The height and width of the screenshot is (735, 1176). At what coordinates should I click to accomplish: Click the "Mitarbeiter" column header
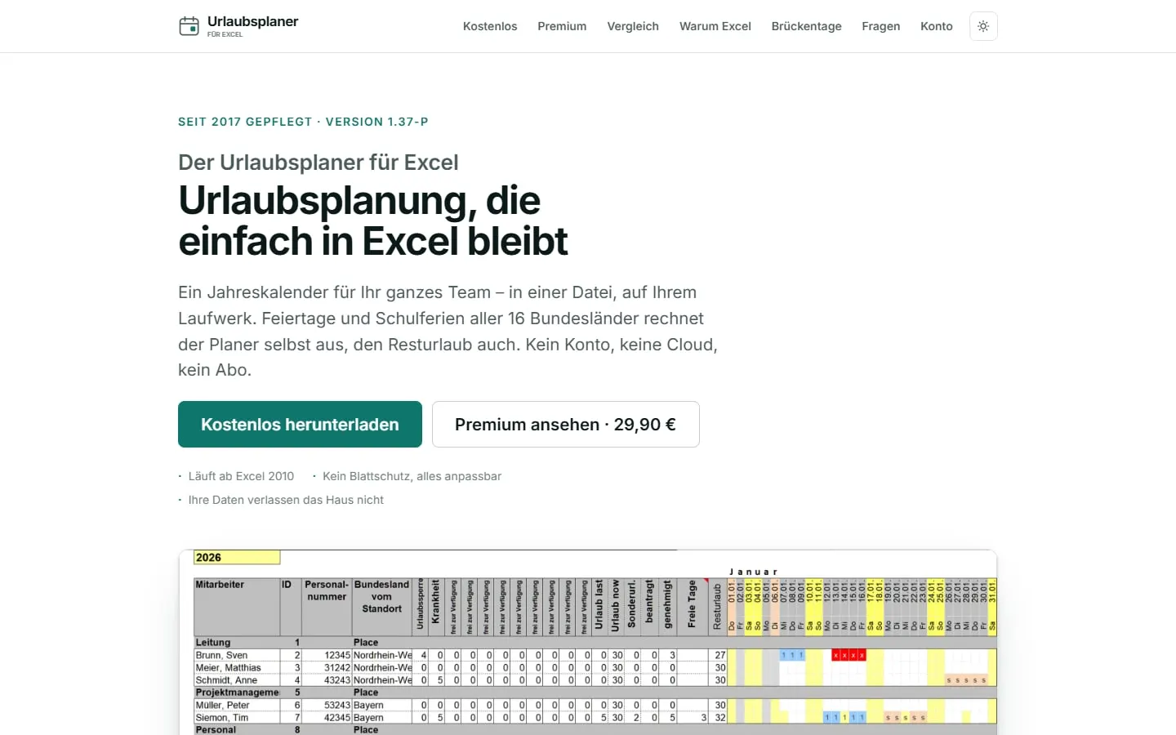pyautogui.click(x=236, y=607)
